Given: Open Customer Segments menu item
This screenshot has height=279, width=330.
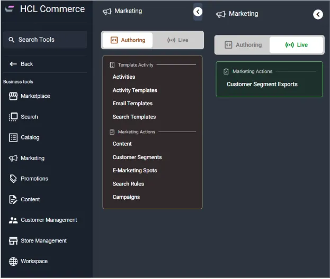Looking at the screenshot, I should pos(137,157).
